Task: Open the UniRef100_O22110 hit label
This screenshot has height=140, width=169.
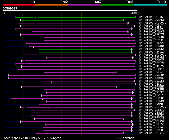Action: pos(152,69)
